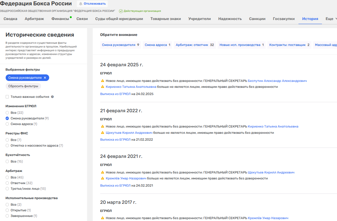Enable Только важные события checkbox

[7, 97]
